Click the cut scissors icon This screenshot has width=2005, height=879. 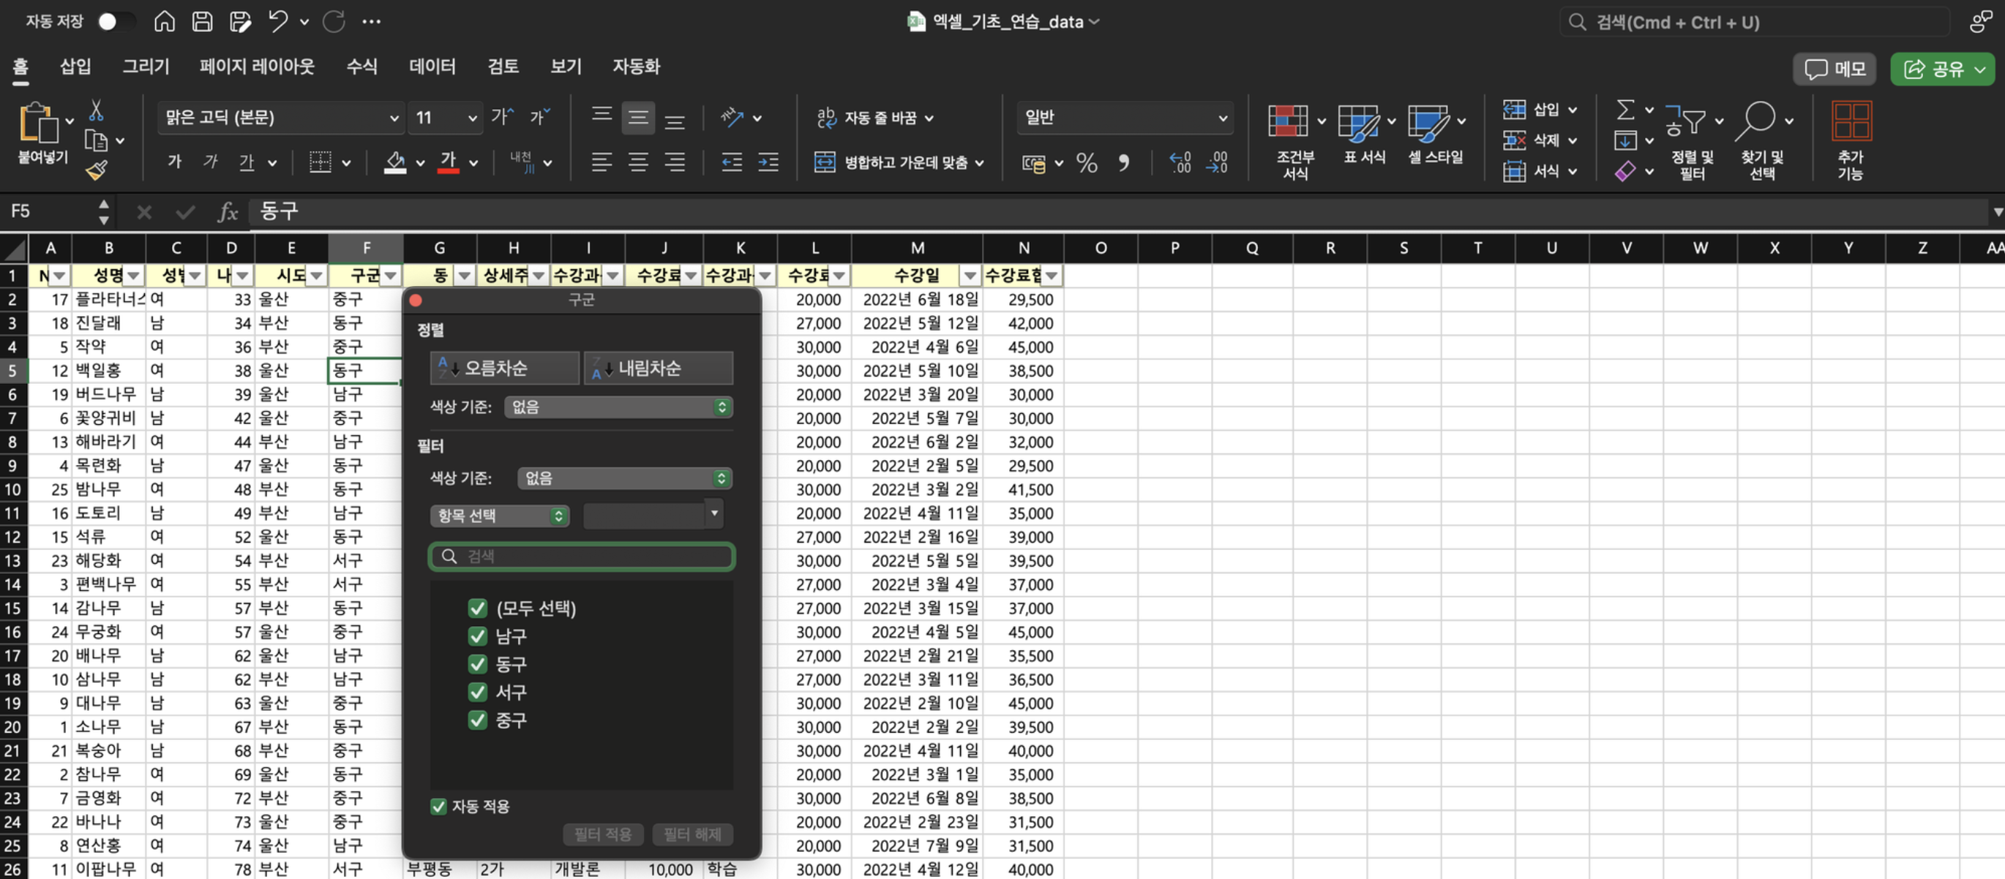(97, 111)
